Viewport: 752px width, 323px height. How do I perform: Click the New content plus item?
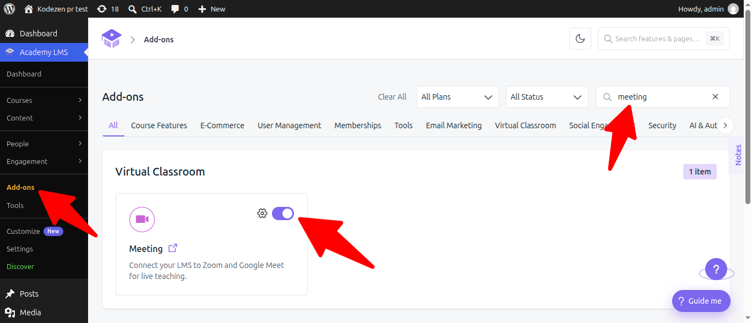212,9
